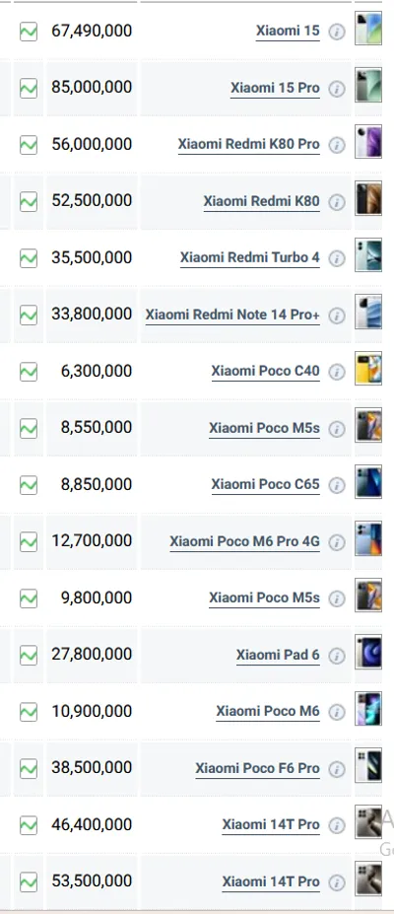View price trend for Xiaomi Redmi K80
Screen dimensions: 394x914
pyautogui.click(x=29, y=202)
